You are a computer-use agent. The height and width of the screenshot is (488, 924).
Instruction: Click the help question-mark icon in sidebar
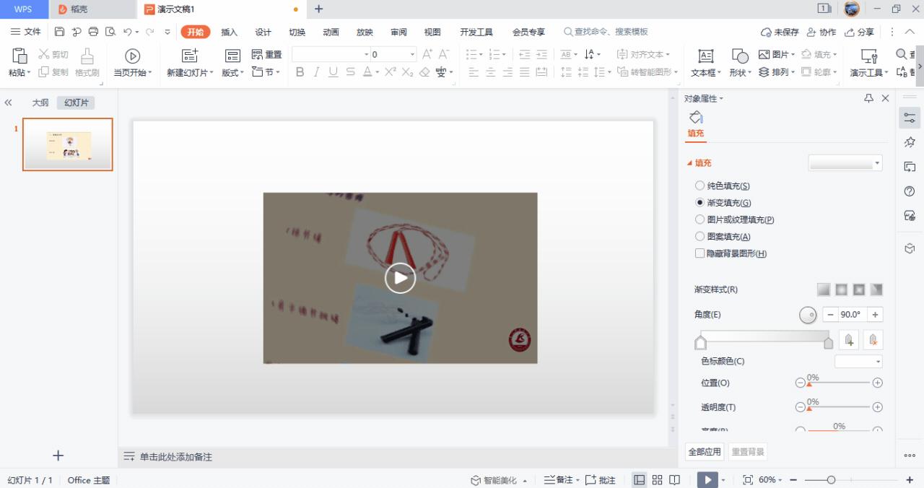tap(909, 191)
